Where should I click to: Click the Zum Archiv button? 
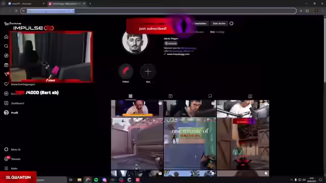click(219, 23)
